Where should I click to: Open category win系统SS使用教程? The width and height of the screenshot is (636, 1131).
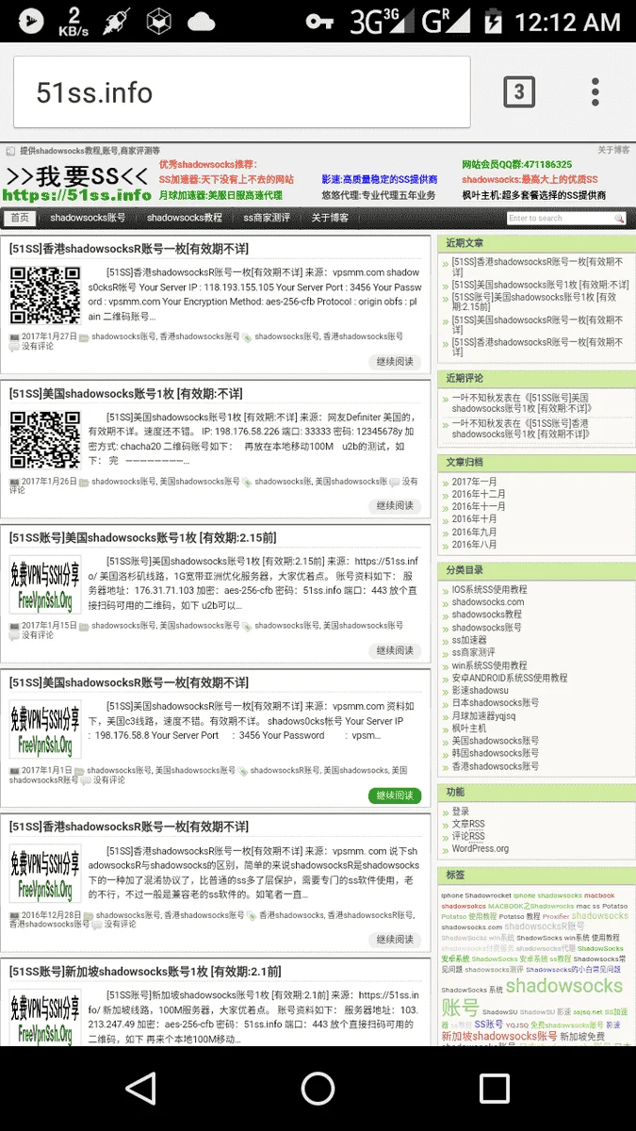(489, 665)
